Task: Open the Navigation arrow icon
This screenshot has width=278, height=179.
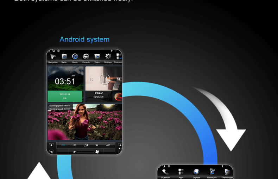Action: click(x=53, y=57)
